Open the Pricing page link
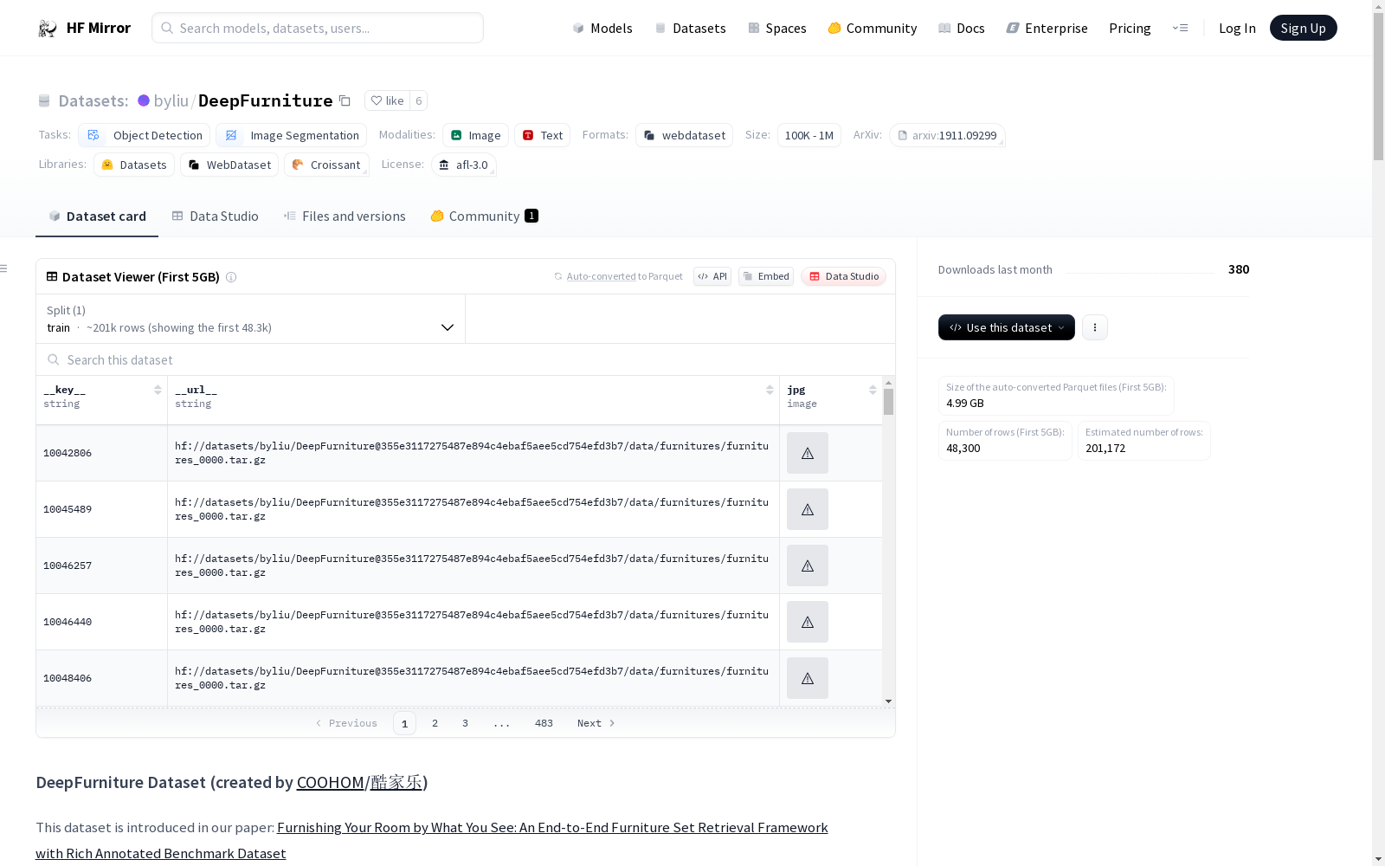The image size is (1385, 866). click(1130, 28)
